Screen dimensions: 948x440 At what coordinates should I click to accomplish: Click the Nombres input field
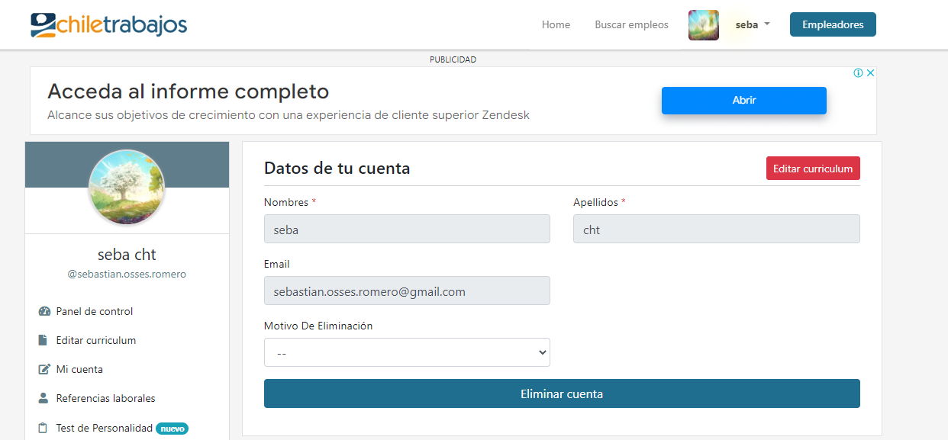coord(407,229)
